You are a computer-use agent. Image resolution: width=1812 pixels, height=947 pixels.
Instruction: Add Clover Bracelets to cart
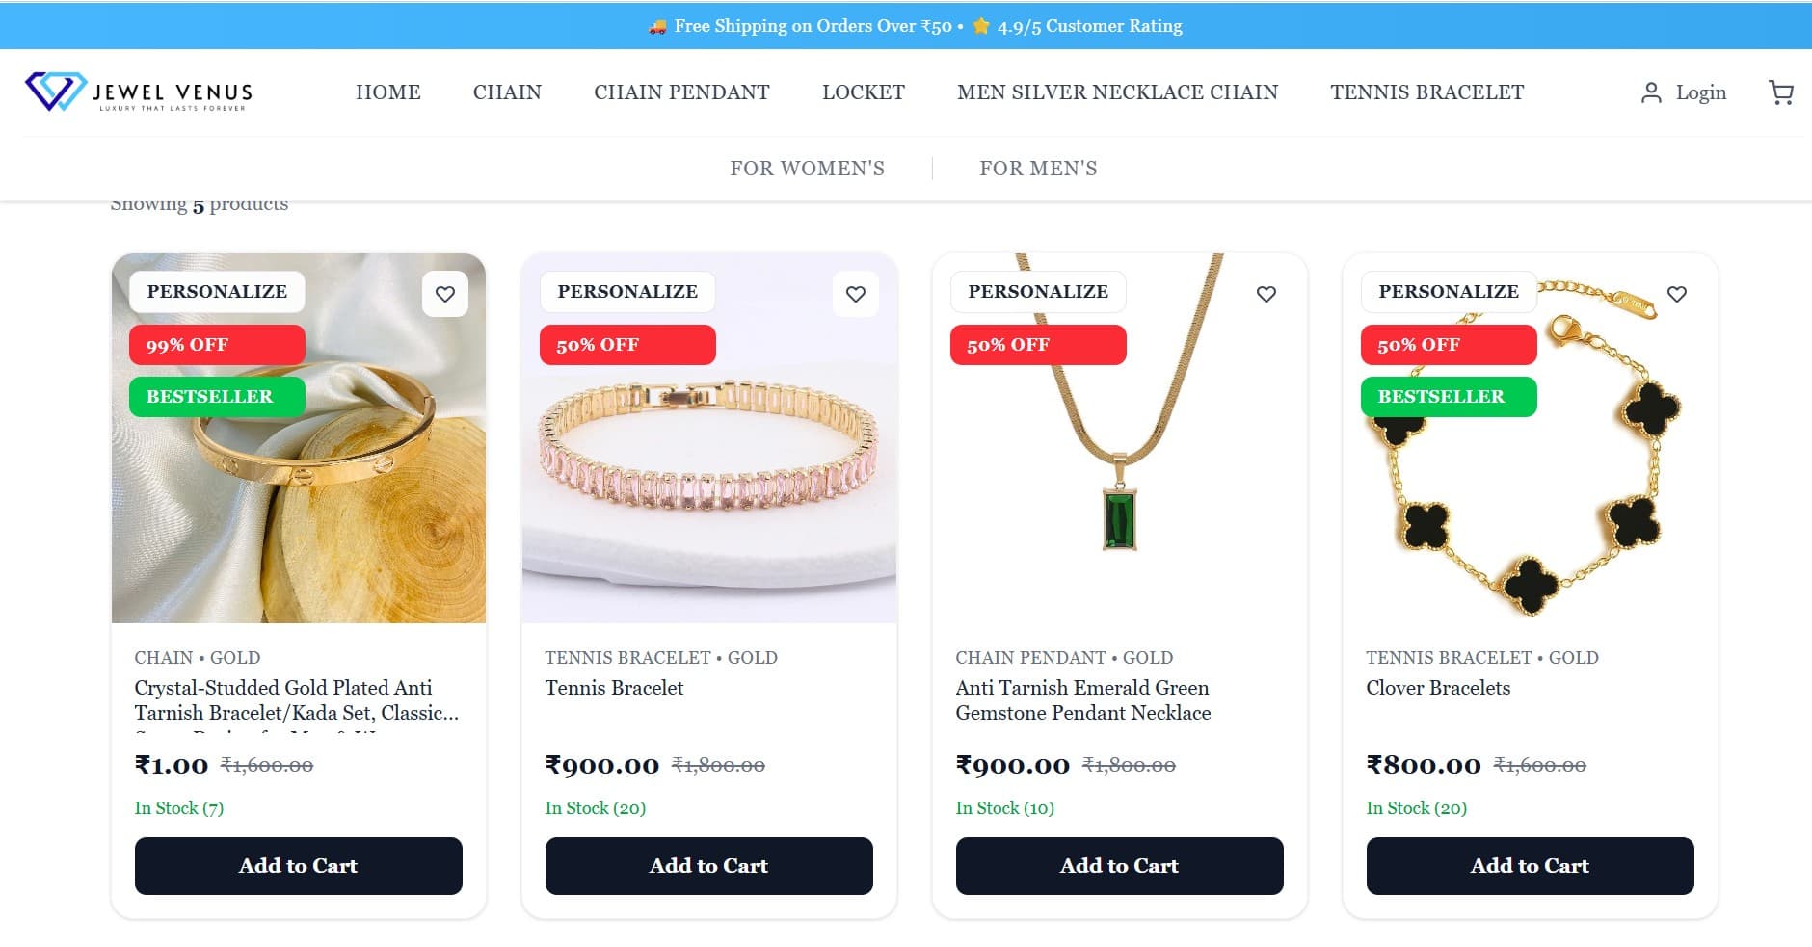click(x=1530, y=865)
